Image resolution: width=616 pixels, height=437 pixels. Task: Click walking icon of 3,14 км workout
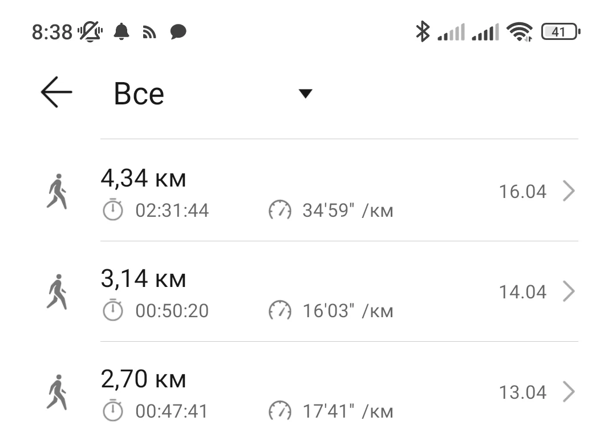[57, 292]
